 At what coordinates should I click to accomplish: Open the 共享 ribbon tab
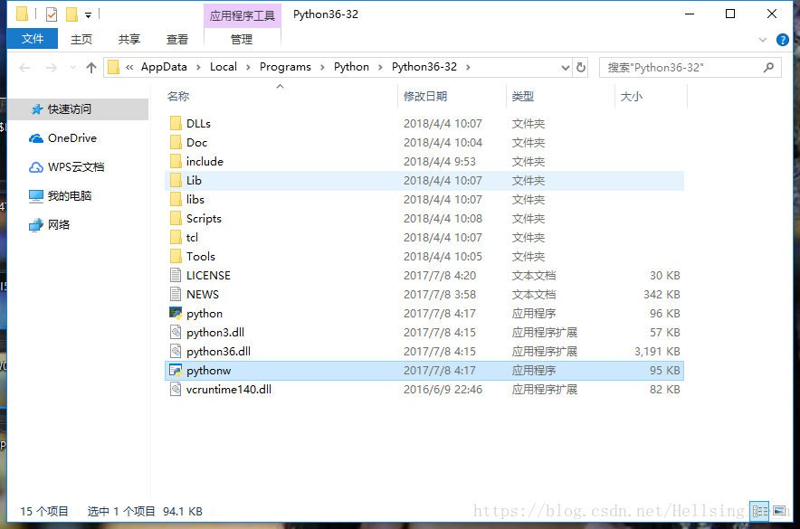[129, 39]
